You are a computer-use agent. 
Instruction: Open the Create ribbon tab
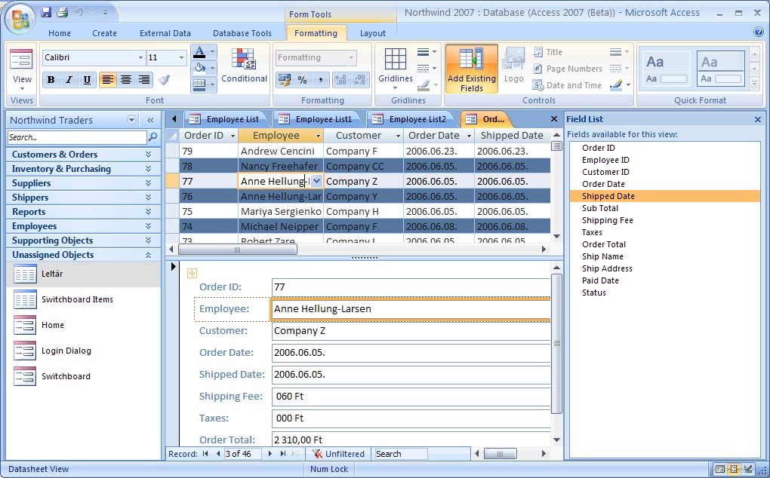click(x=105, y=33)
